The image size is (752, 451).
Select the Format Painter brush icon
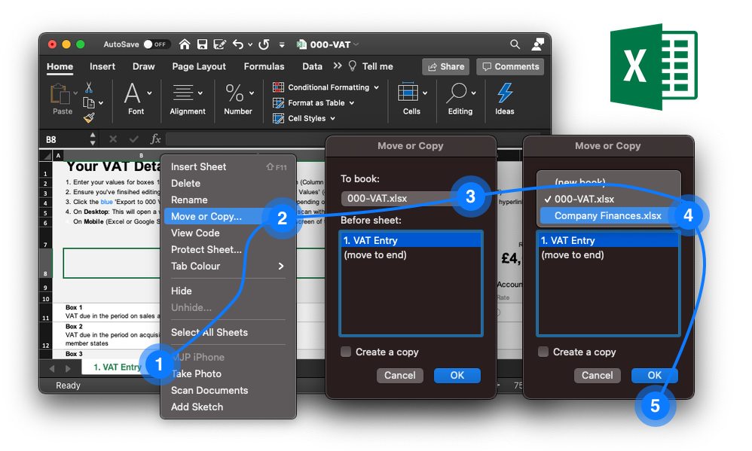(x=89, y=118)
